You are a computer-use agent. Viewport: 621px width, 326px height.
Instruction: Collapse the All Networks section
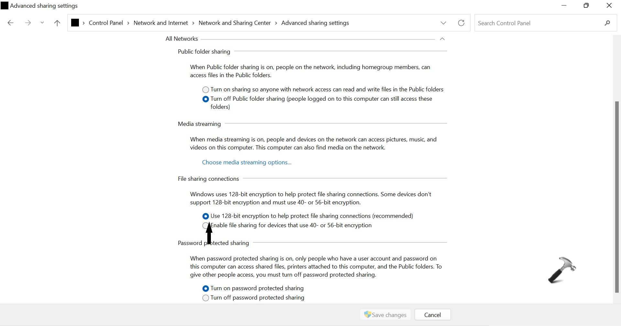[442, 39]
